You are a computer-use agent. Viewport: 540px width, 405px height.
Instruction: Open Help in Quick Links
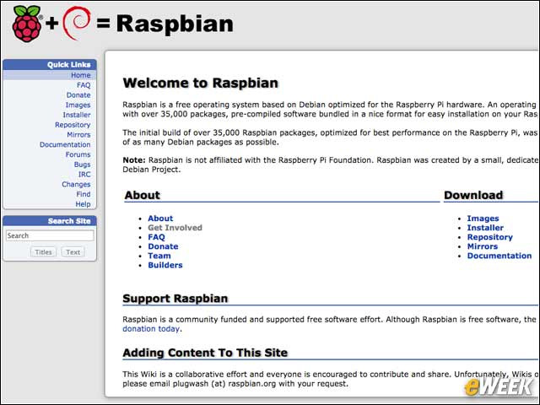[83, 204]
